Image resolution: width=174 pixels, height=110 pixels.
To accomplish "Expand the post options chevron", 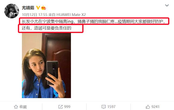I will (x=167, y=5).
